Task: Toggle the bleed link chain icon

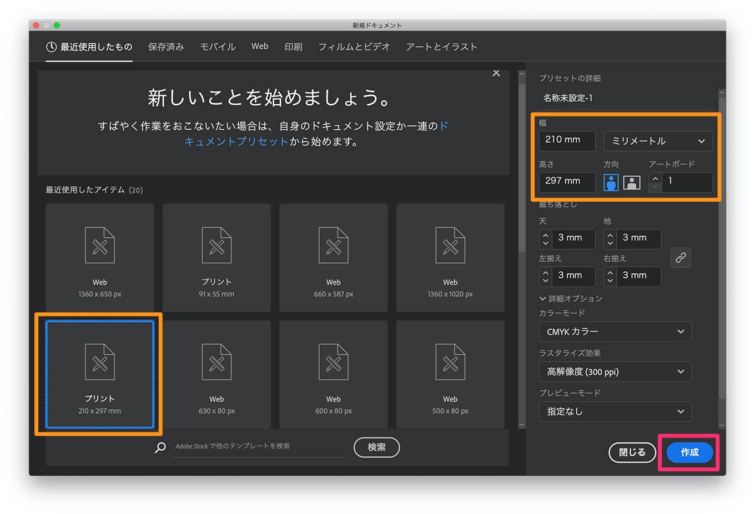Action: tap(681, 258)
